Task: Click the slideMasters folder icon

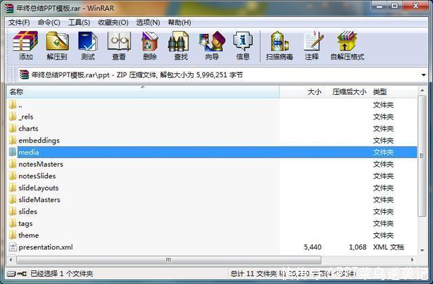Action: coord(13,199)
